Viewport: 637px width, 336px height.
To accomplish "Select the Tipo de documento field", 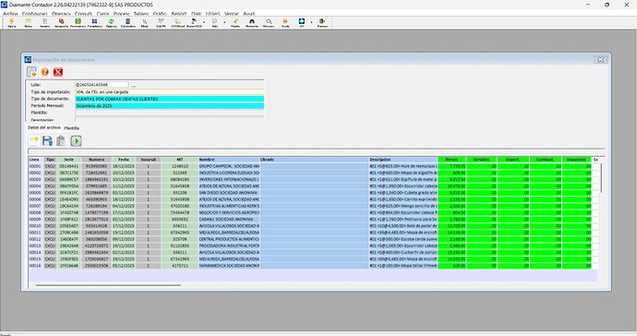I will pyautogui.click(x=170, y=99).
